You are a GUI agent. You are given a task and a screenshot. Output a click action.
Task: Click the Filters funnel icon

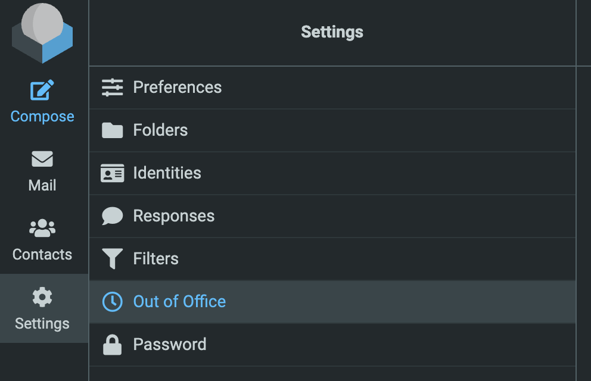[112, 259]
